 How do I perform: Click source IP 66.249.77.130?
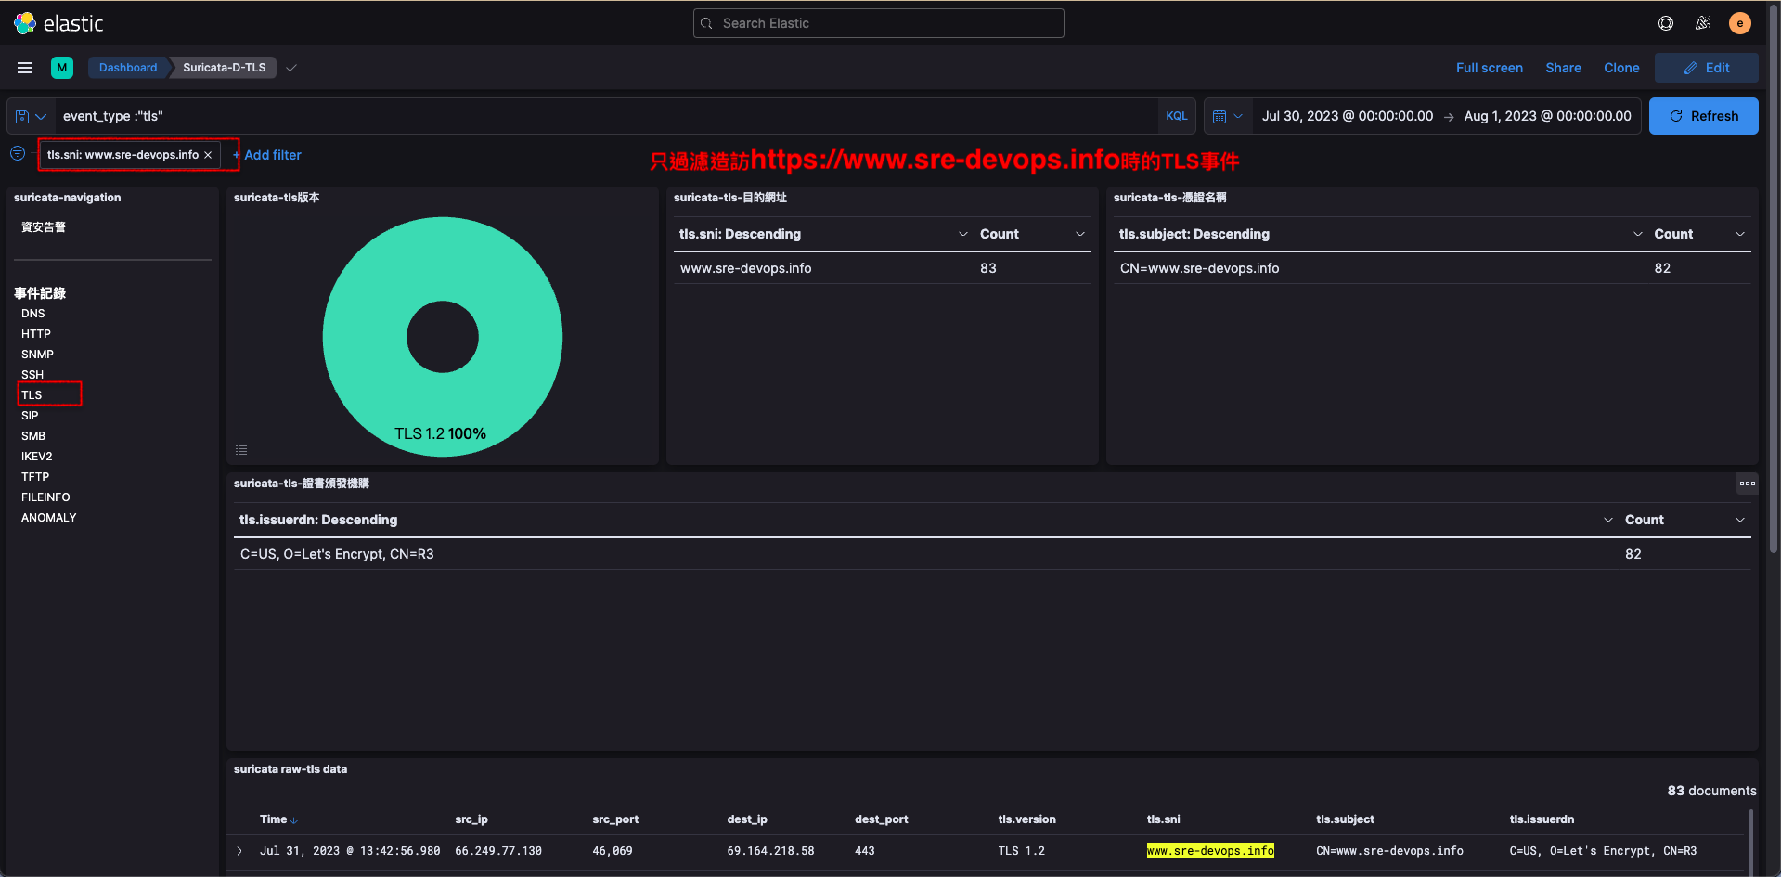pyautogui.click(x=498, y=851)
